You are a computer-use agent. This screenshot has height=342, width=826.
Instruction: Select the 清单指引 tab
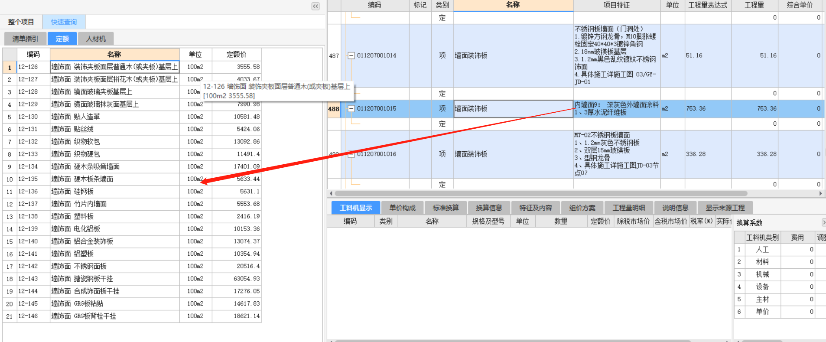tap(25, 39)
